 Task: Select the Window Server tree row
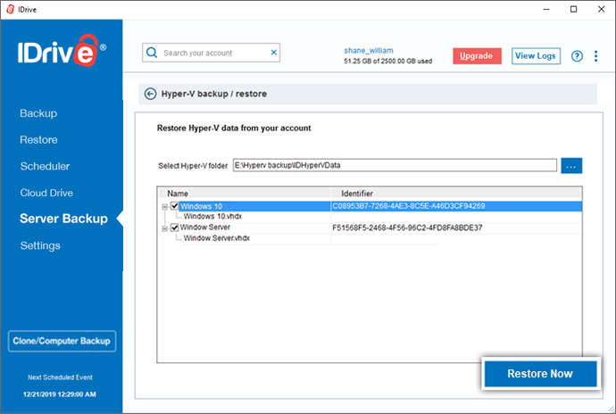[204, 228]
